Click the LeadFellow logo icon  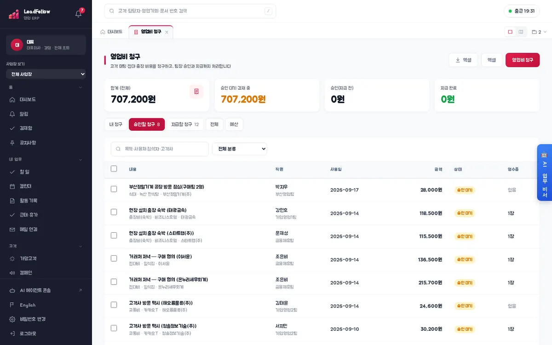14,14
